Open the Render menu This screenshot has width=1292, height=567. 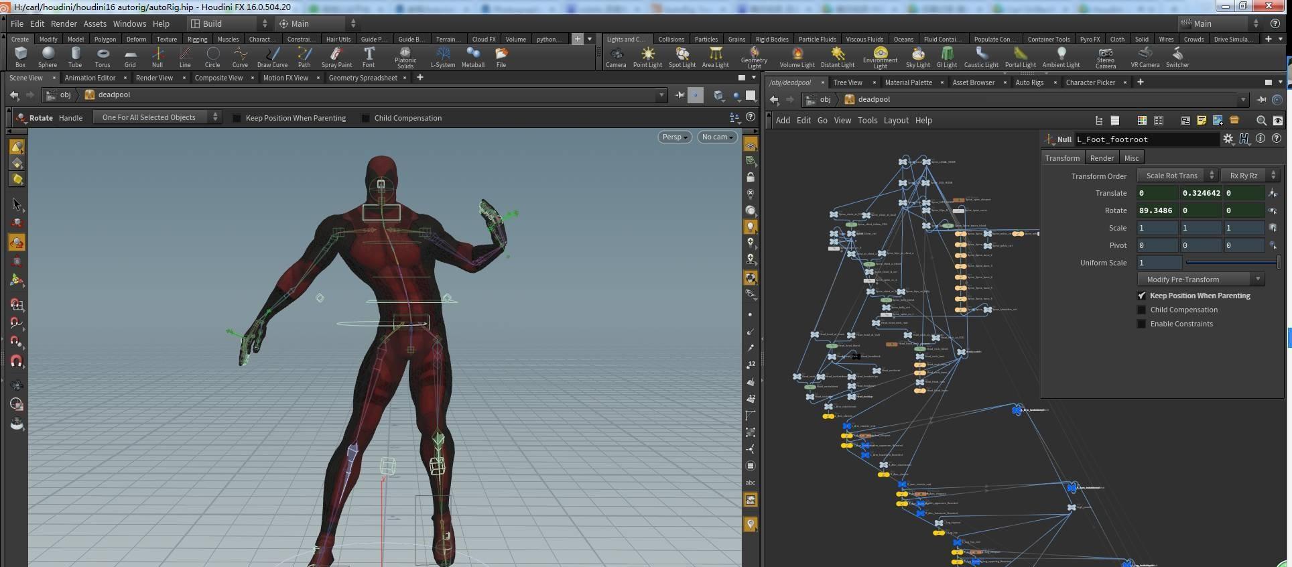tap(64, 23)
